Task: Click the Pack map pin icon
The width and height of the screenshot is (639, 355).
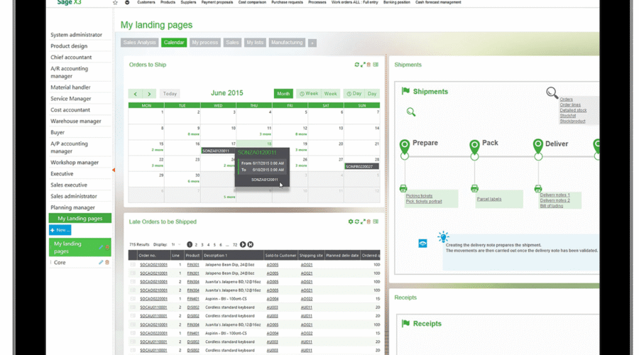Action: pyautogui.click(x=474, y=146)
